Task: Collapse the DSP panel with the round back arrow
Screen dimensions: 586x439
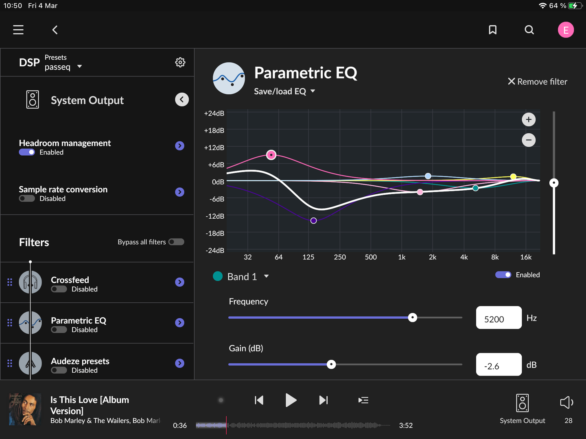Action: [182, 100]
